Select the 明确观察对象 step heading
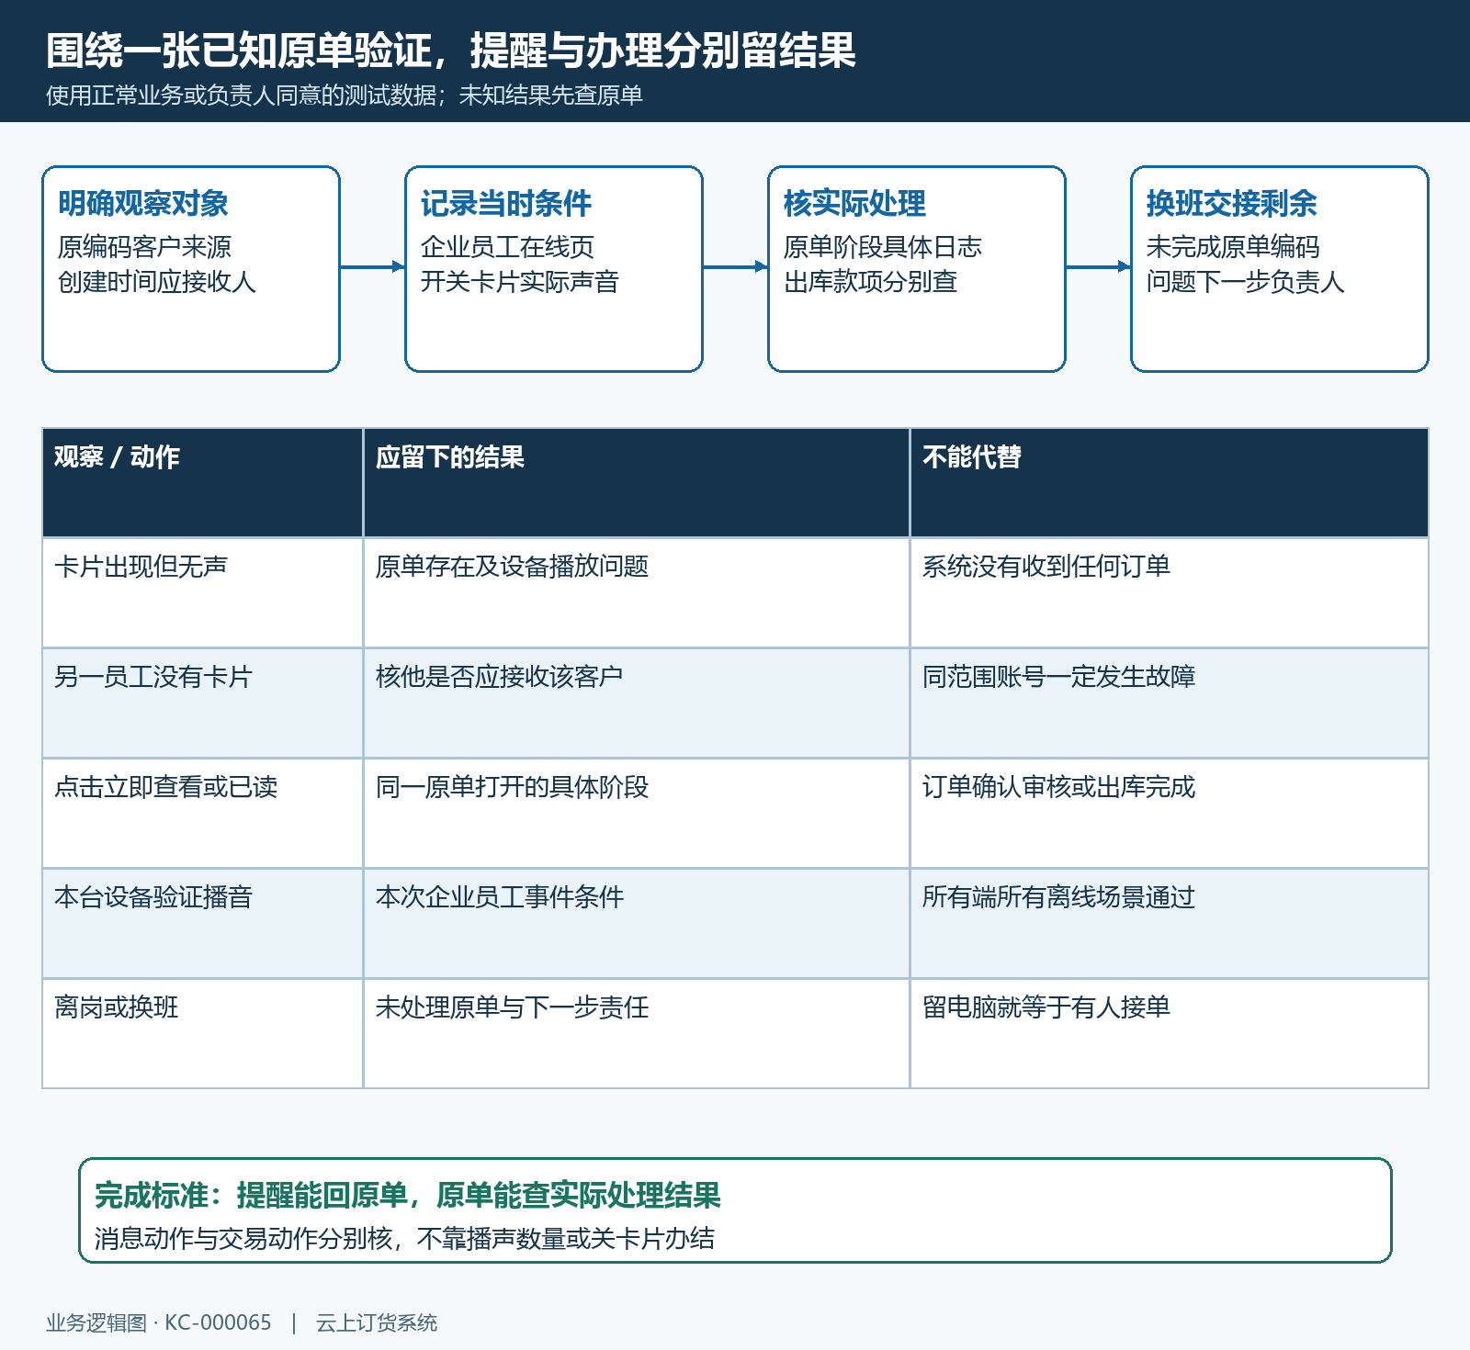Viewport: 1470px width, 1350px height. (143, 203)
